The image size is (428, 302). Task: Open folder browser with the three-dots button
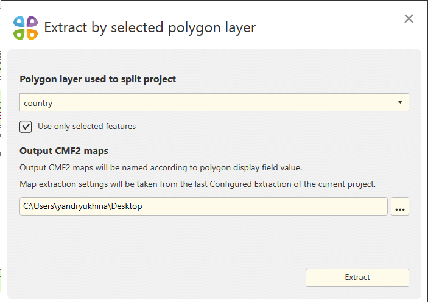pos(399,206)
